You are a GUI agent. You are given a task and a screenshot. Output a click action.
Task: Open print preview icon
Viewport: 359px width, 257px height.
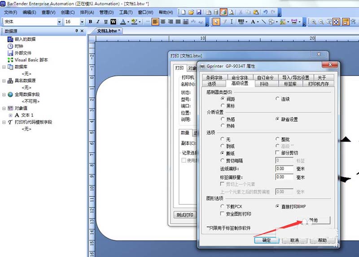click(232, 12)
